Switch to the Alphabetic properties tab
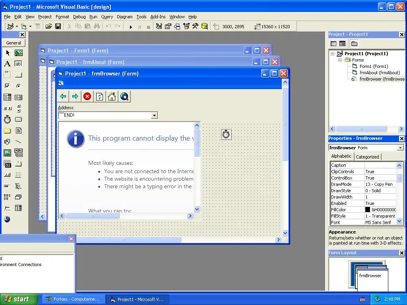Screen dimensions: 407x305 click(x=341, y=156)
